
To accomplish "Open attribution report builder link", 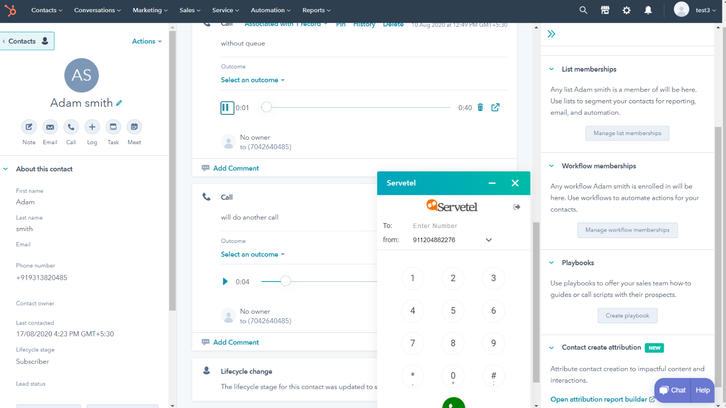I will tap(603, 399).
